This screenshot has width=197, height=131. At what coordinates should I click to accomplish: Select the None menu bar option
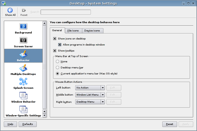[57, 61]
